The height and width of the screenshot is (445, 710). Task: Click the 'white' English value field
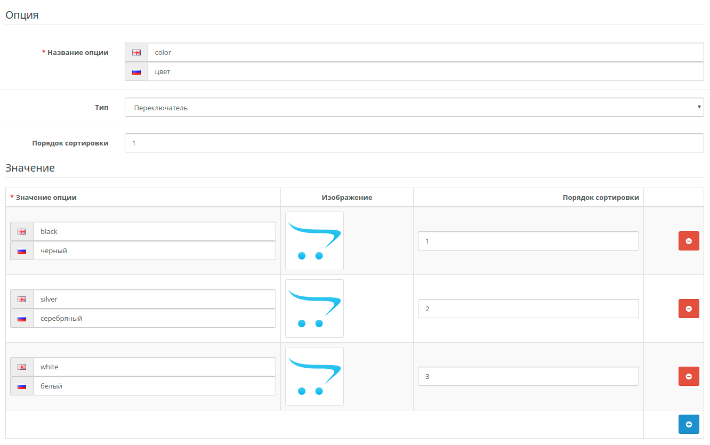(154, 367)
